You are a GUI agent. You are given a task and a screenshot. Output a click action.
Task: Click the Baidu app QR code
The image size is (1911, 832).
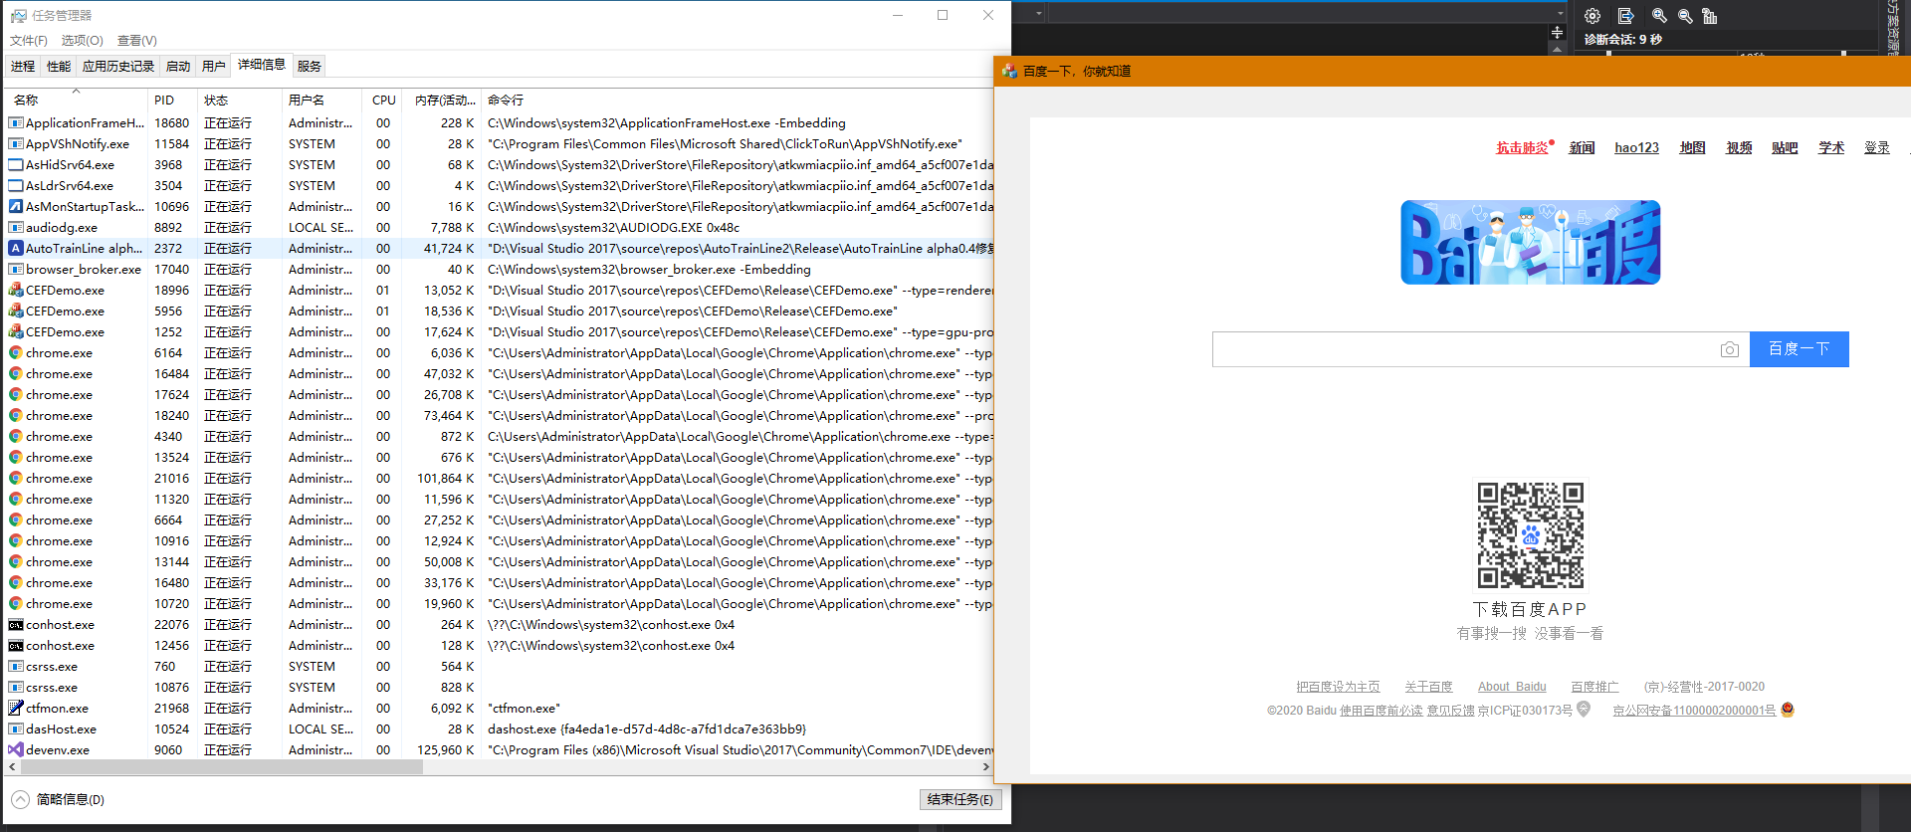[x=1531, y=535]
